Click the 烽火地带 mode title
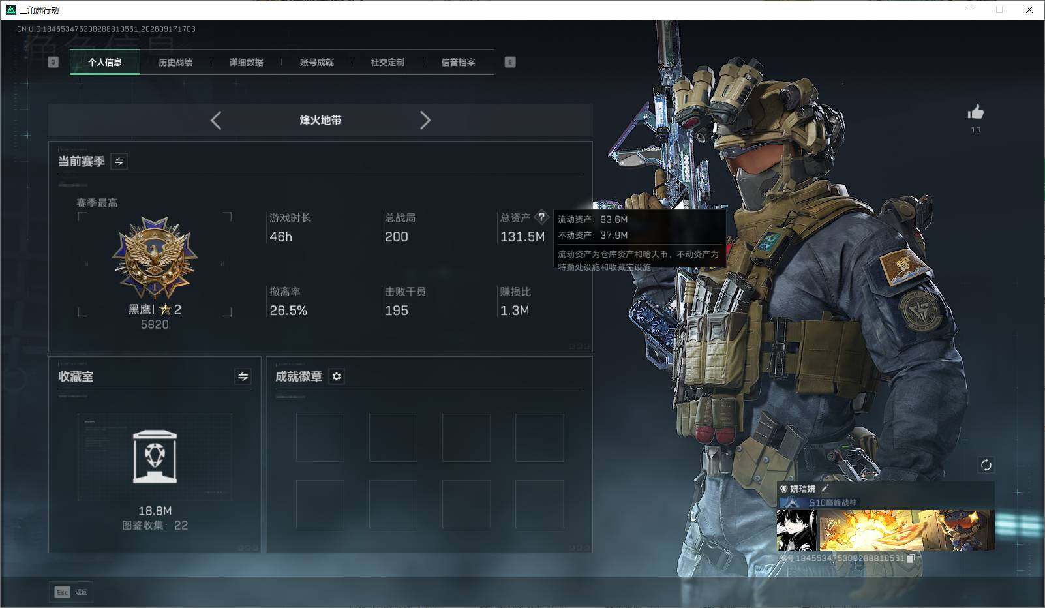The height and width of the screenshot is (608, 1045). [320, 120]
